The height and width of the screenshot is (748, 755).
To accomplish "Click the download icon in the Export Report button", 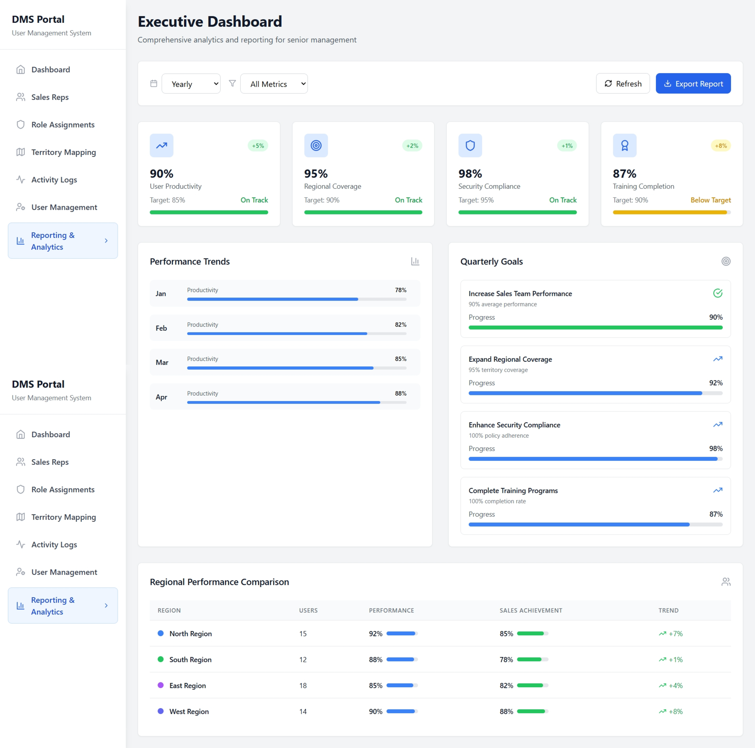I will click(668, 83).
